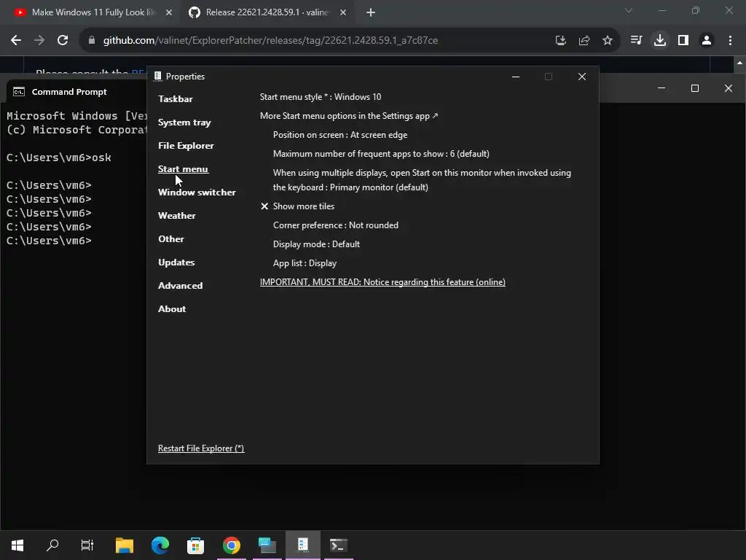Maximize the Command Prompt window

coord(694,88)
